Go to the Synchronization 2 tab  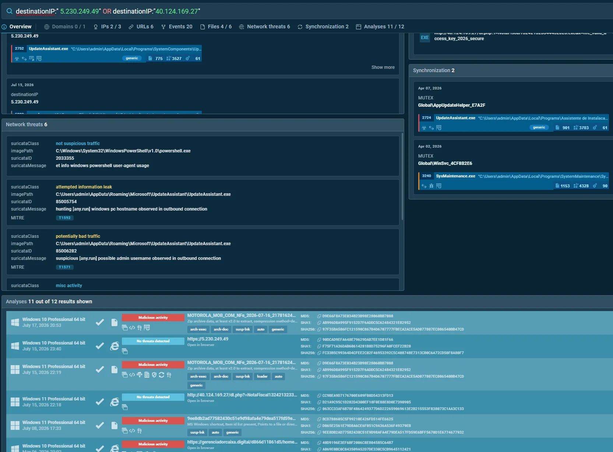323,27
